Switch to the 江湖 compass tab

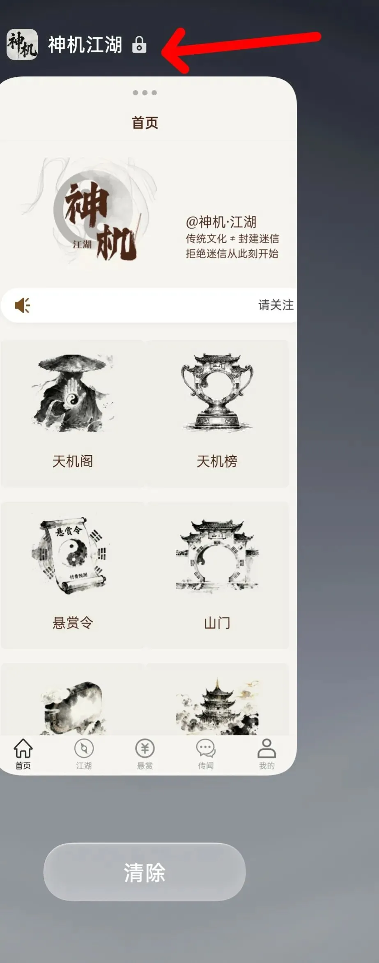pyautogui.click(x=84, y=754)
